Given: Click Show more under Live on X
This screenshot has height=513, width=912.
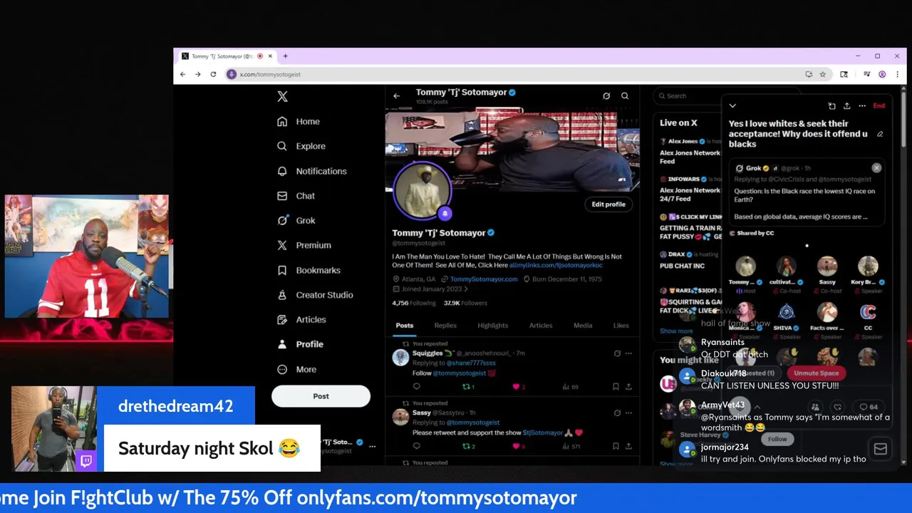Looking at the screenshot, I should coord(675,331).
